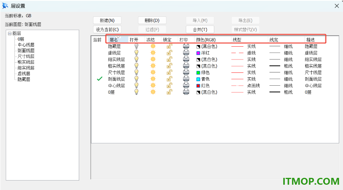Click padlock icon for 剖面线层 row
Viewport: 343px width, 190px height.
click(x=169, y=79)
